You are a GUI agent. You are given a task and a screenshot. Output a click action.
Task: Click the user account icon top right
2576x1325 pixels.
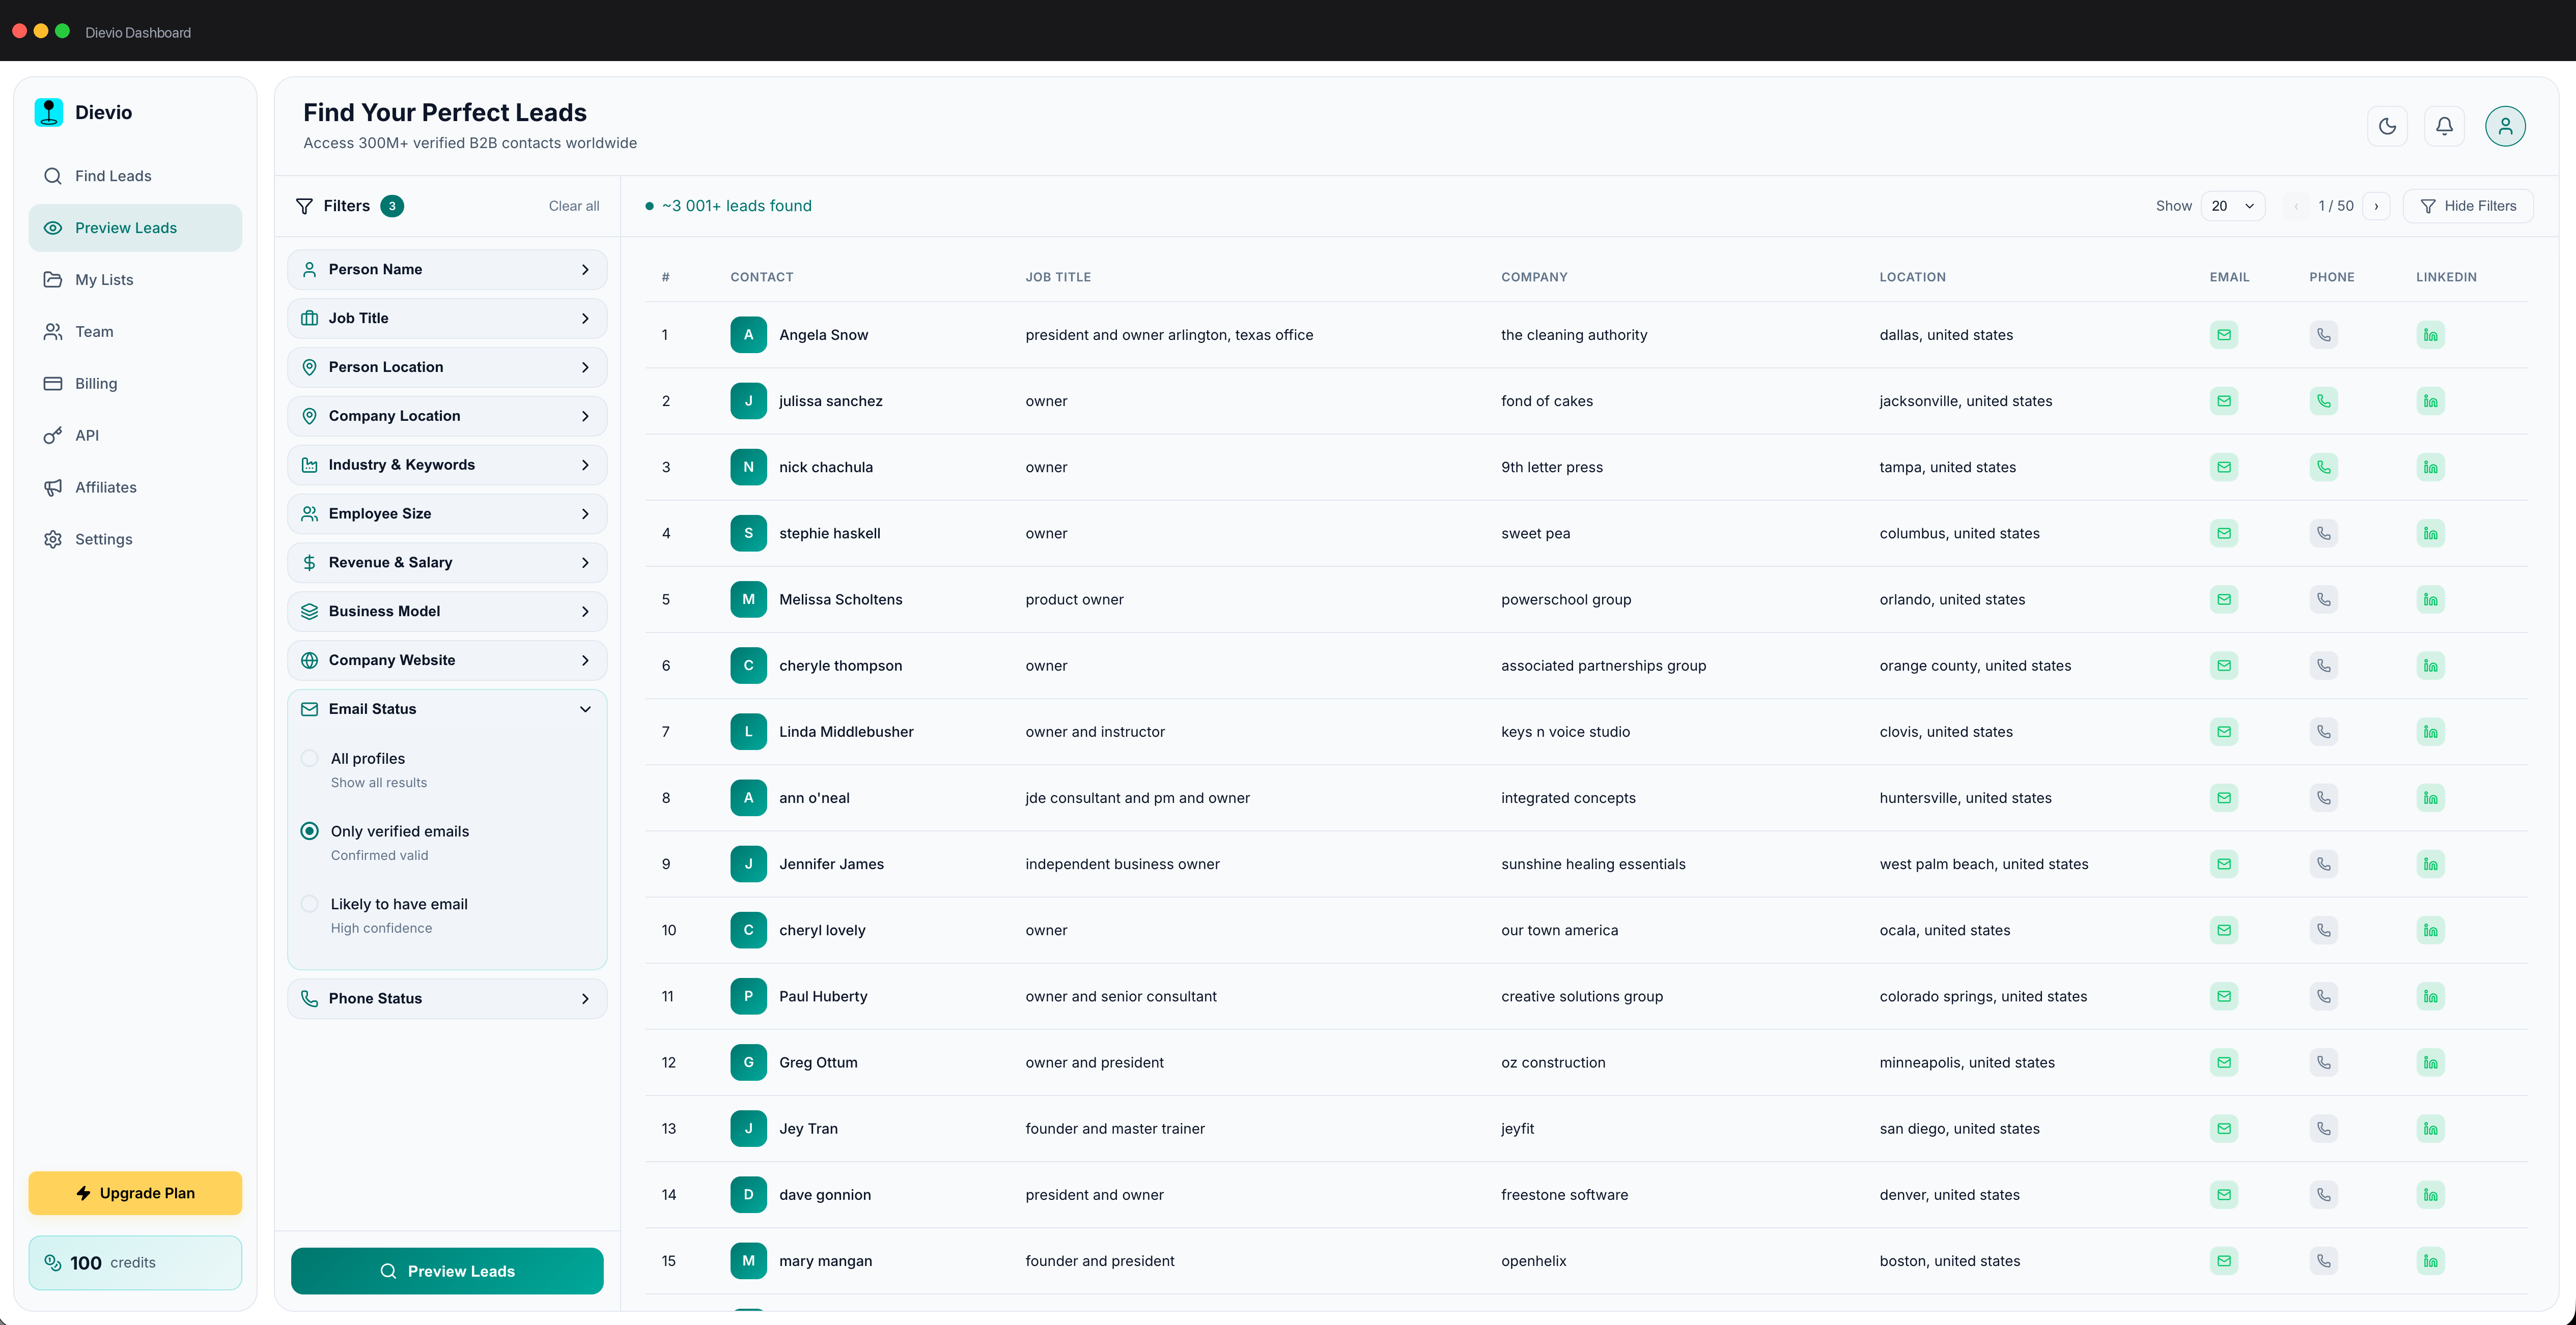tap(2504, 126)
